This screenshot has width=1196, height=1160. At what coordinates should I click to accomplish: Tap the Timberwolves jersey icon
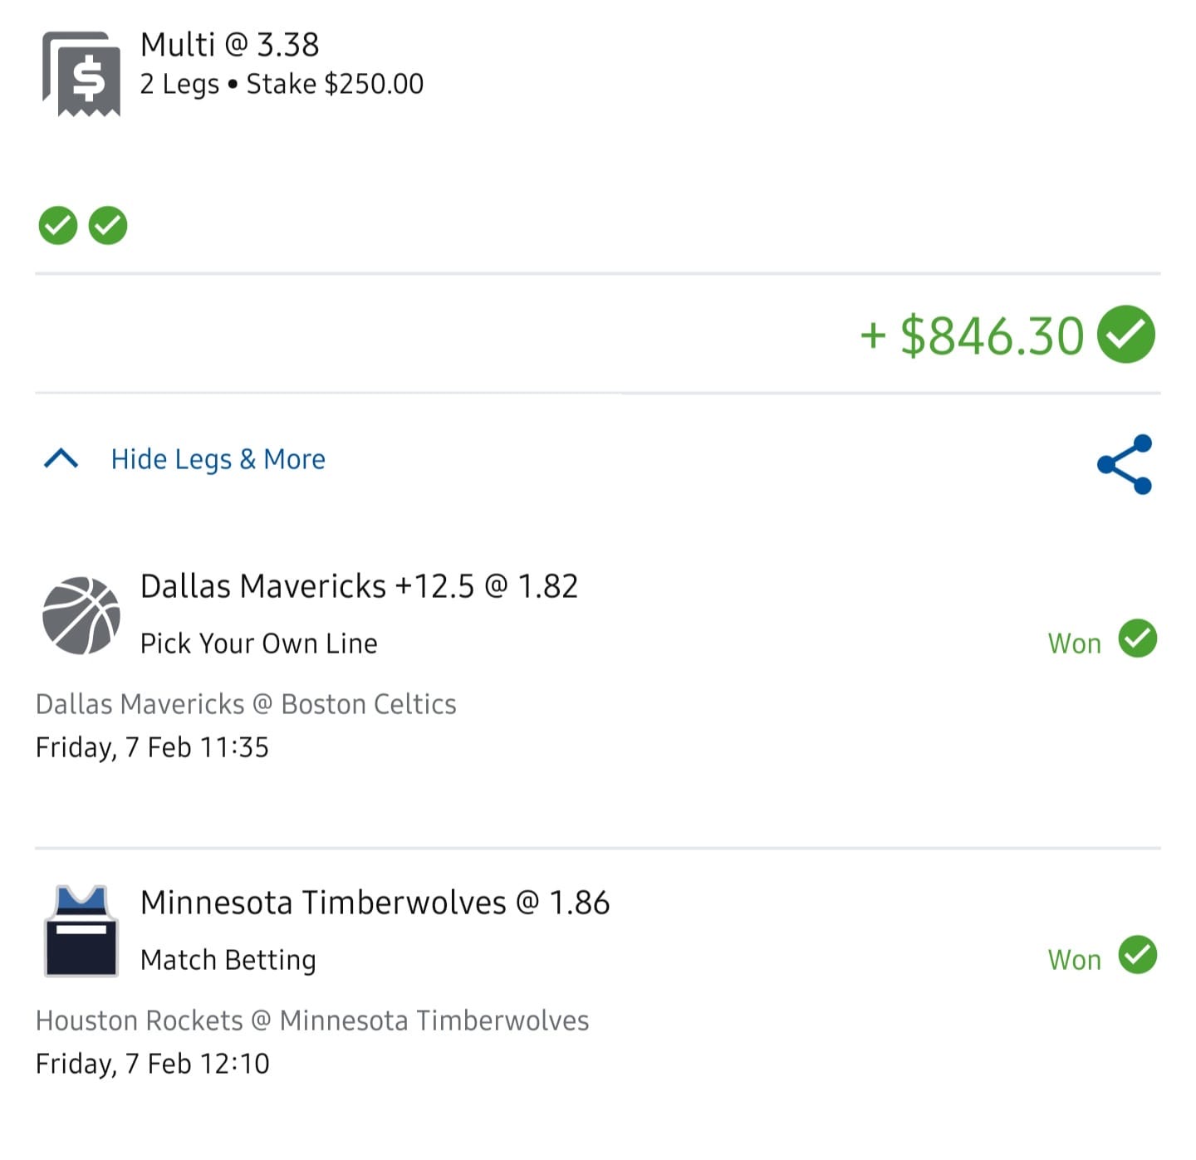tap(81, 931)
